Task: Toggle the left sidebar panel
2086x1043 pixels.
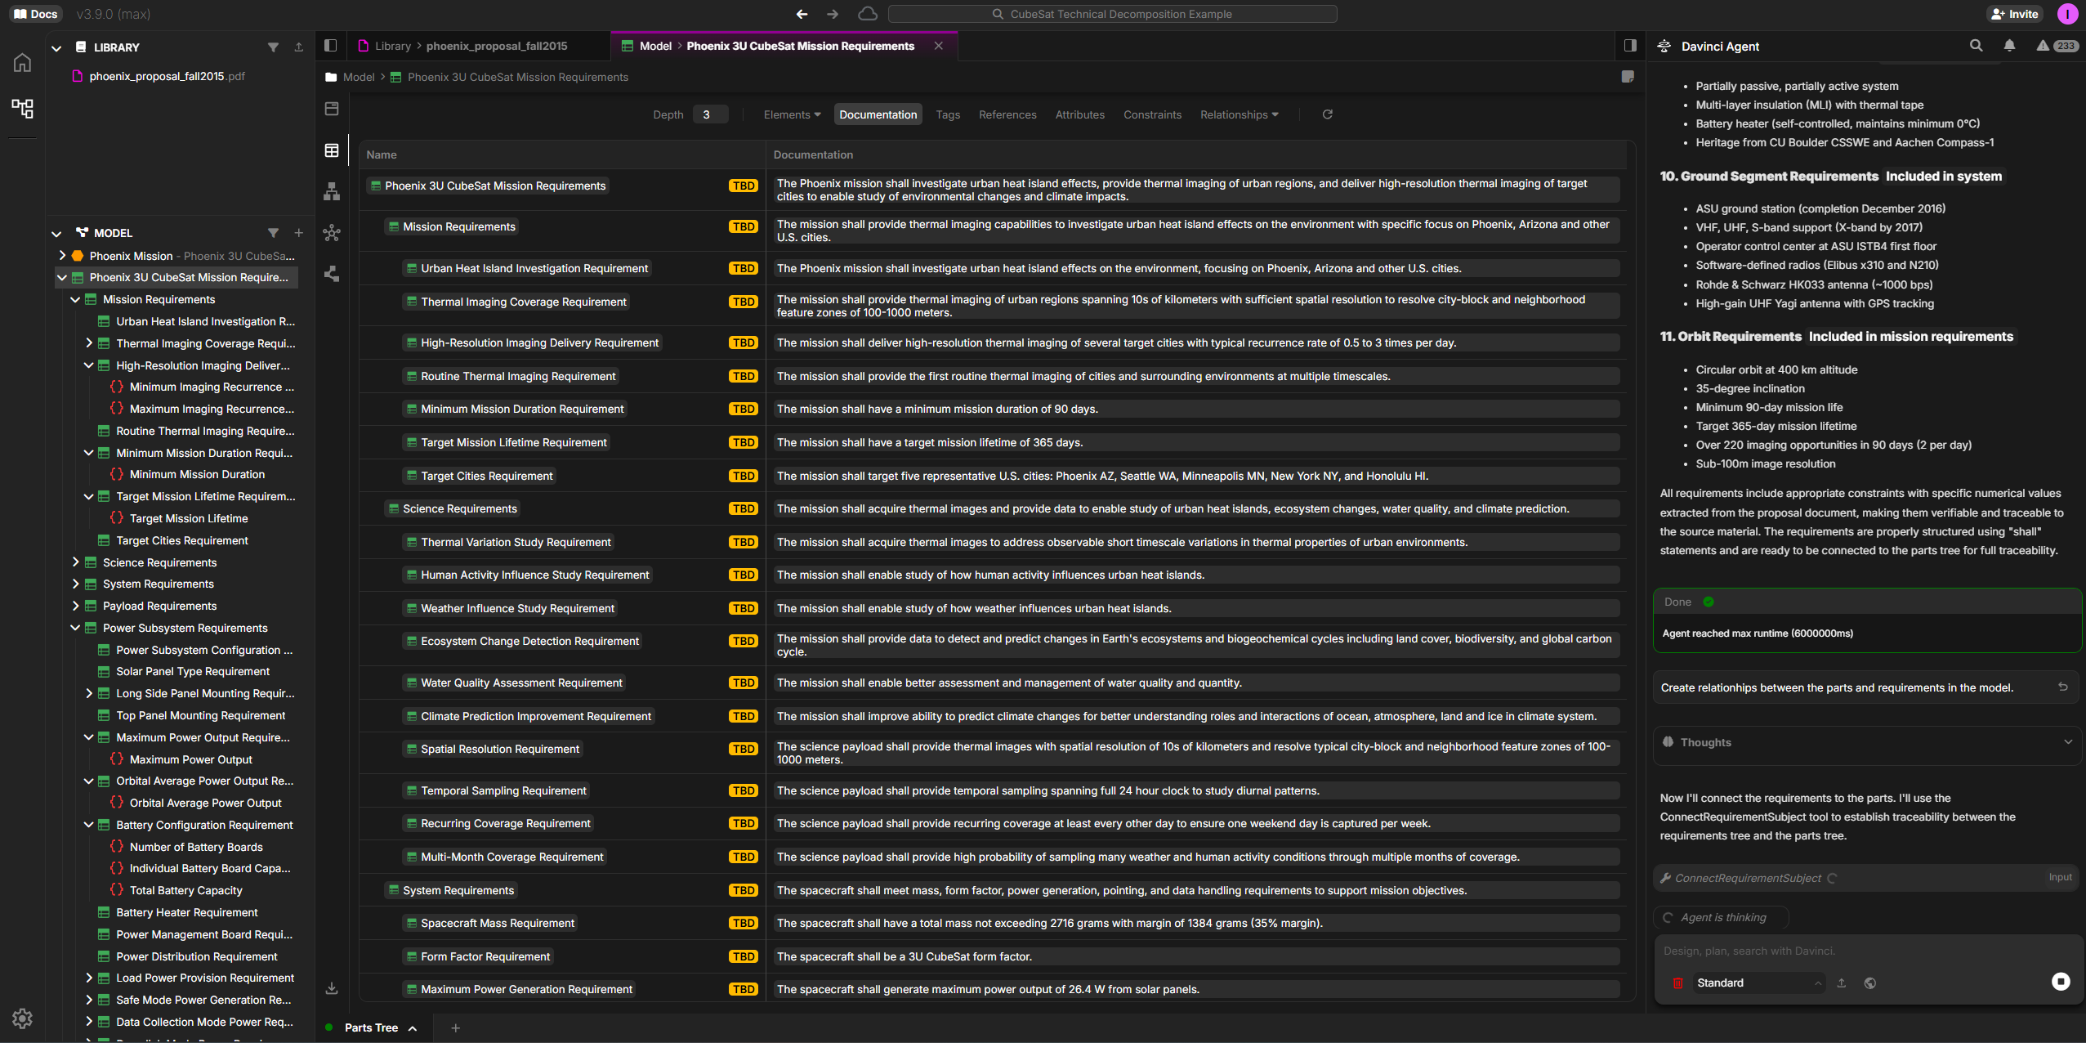Action: pos(330,46)
